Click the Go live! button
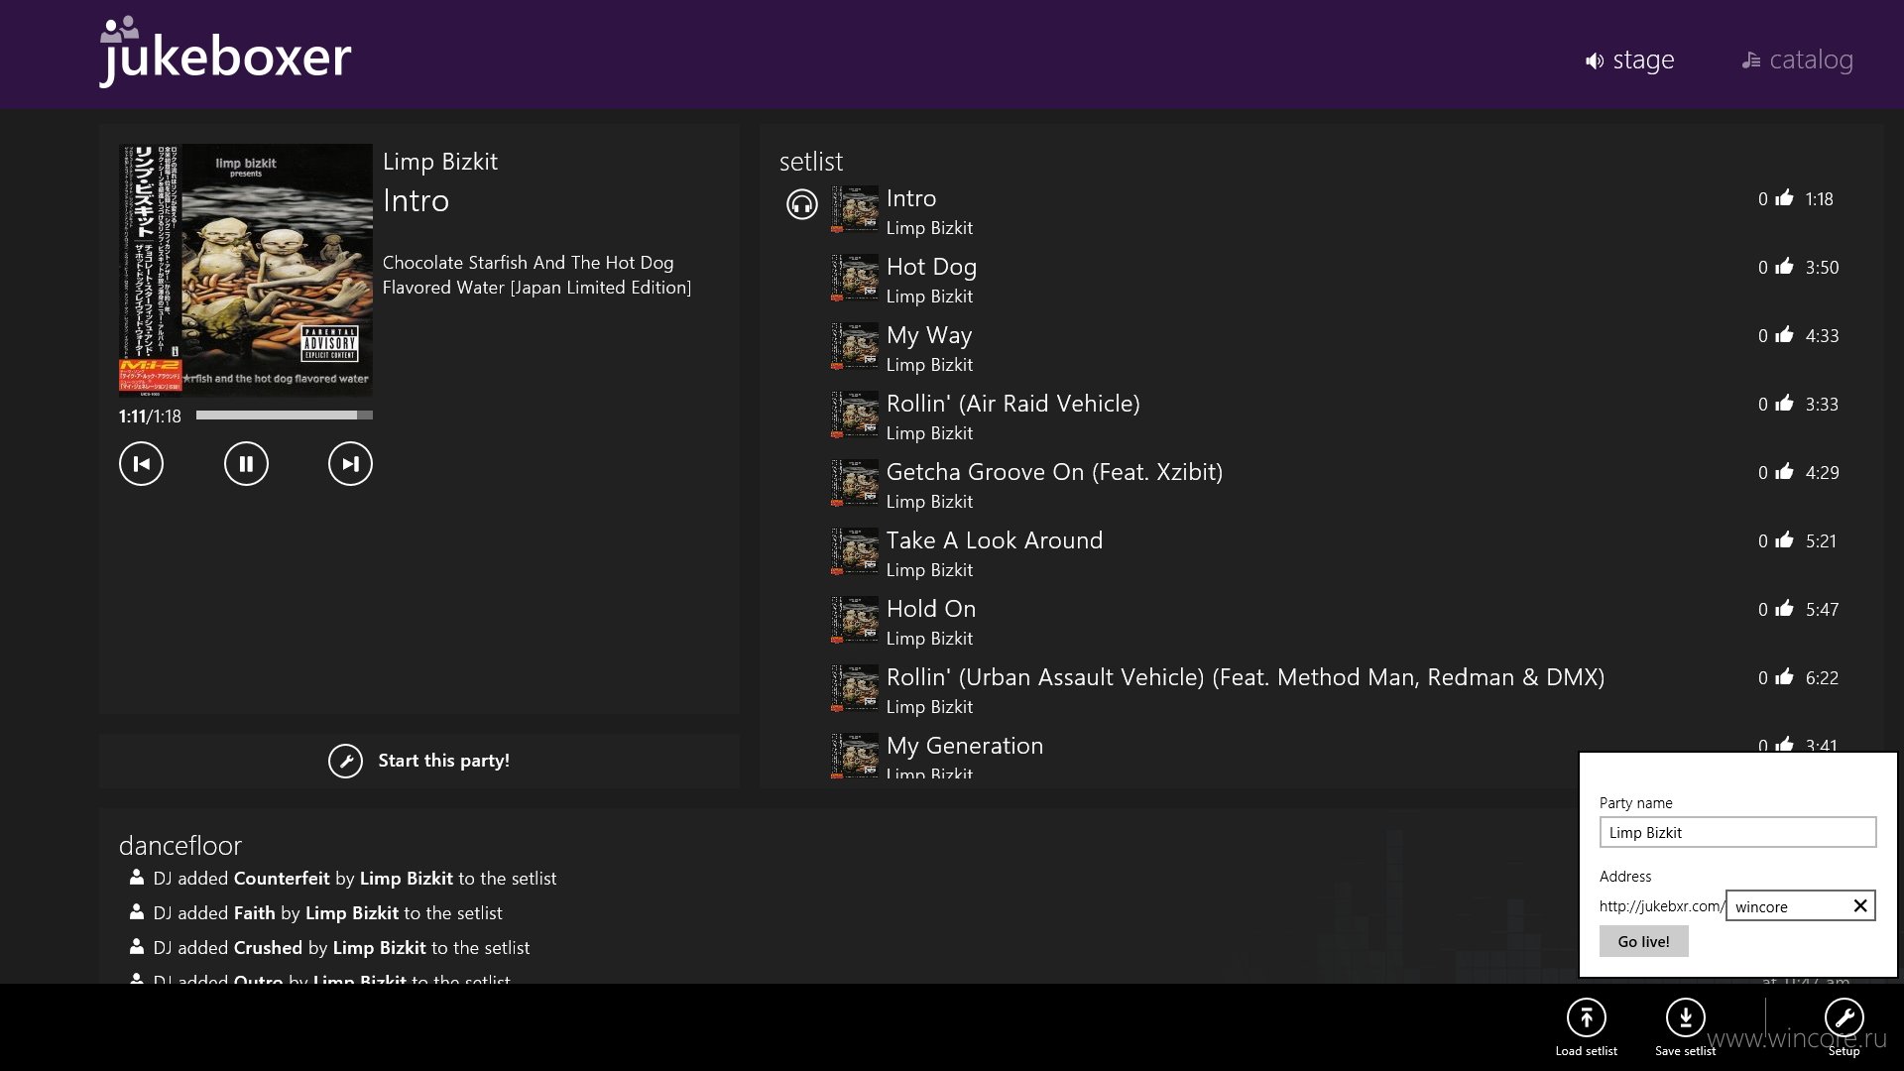This screenshot has height=1071, width=1904. coord(1643,941)
